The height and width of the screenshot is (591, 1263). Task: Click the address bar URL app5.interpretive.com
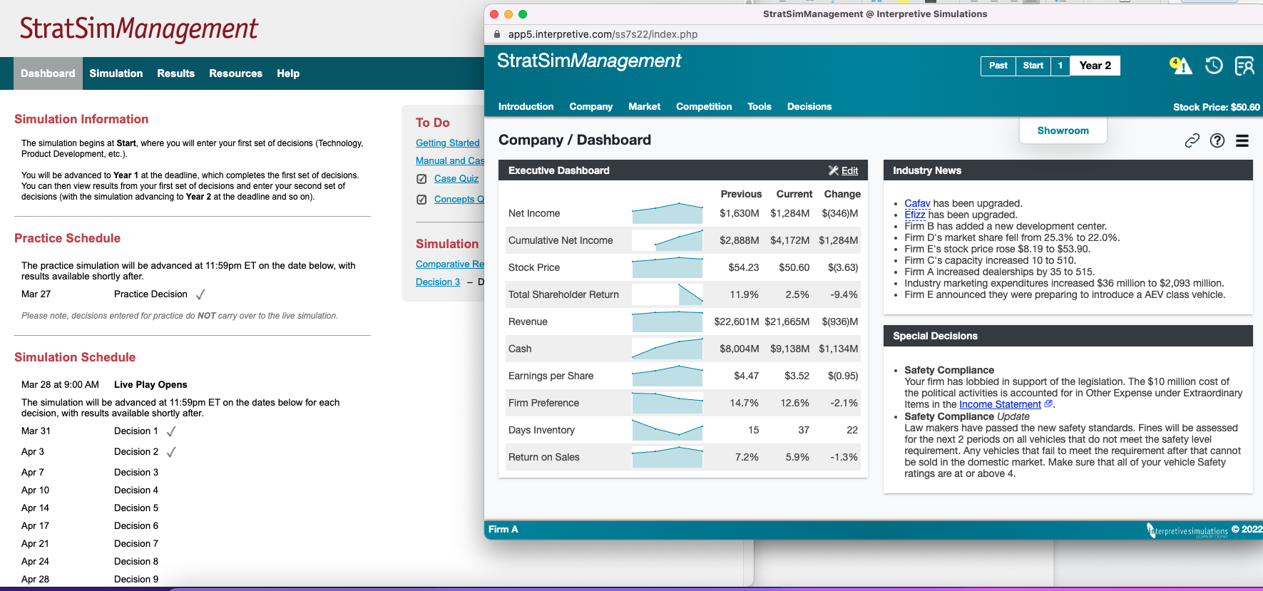(x=603, y=34)
